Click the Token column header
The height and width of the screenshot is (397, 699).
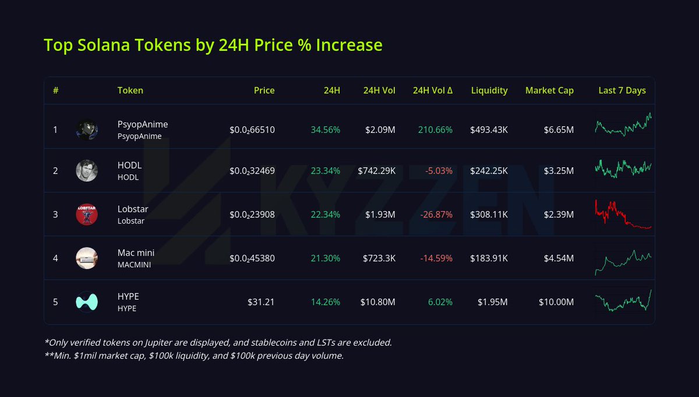130,90
